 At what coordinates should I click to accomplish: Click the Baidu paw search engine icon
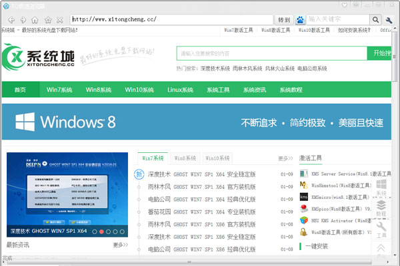(301, 19)
